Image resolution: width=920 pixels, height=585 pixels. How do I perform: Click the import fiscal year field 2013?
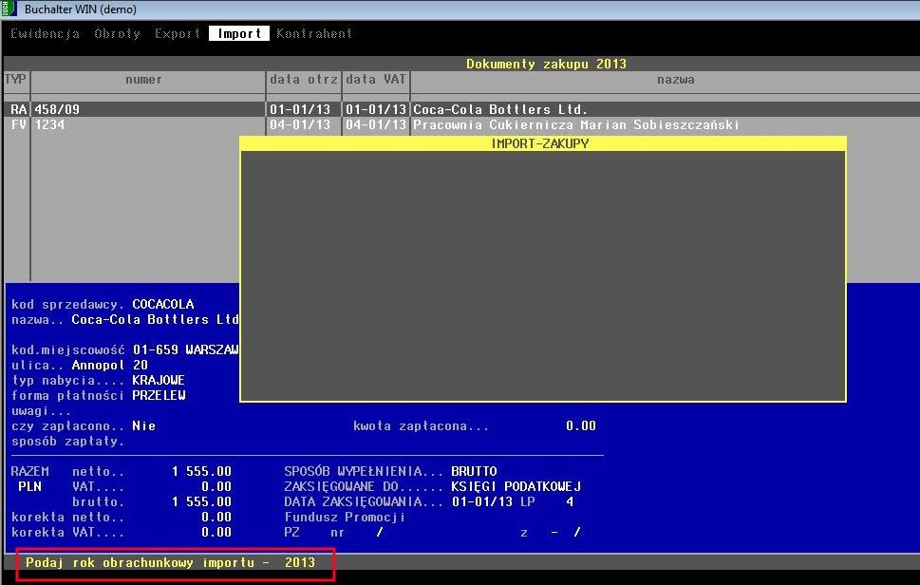[300, 562]
